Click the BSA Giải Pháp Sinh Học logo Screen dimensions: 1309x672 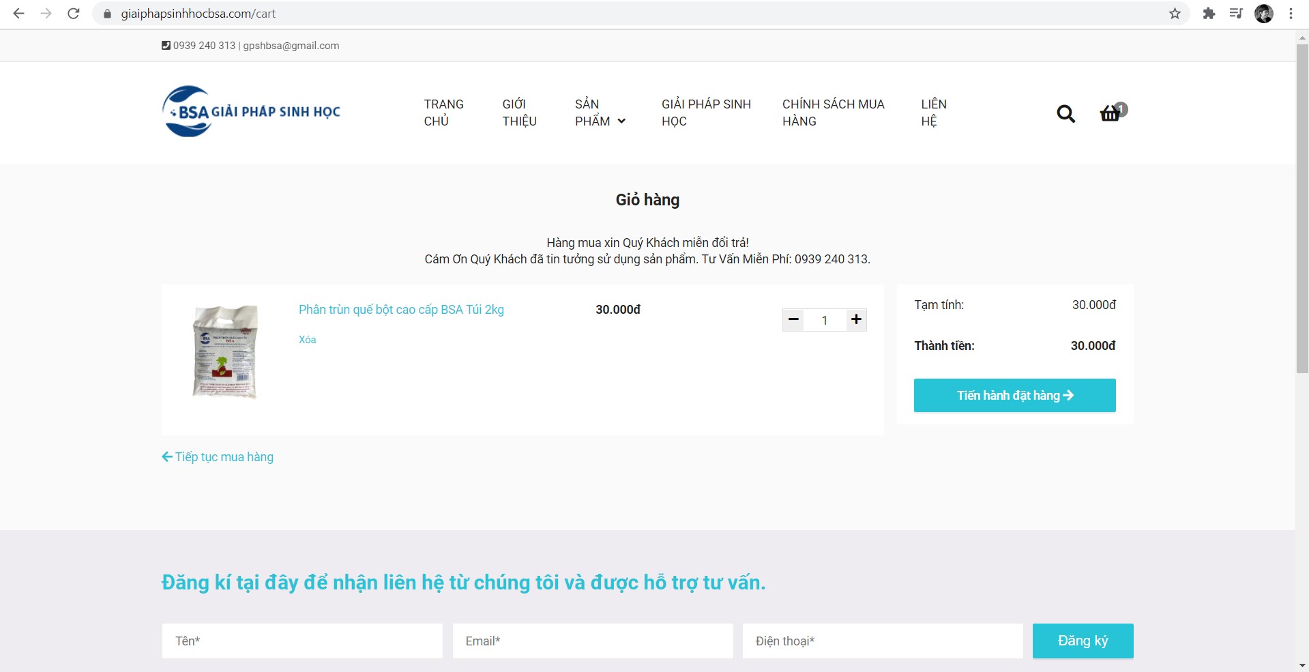pyautogui.click(x=251, y=111)
